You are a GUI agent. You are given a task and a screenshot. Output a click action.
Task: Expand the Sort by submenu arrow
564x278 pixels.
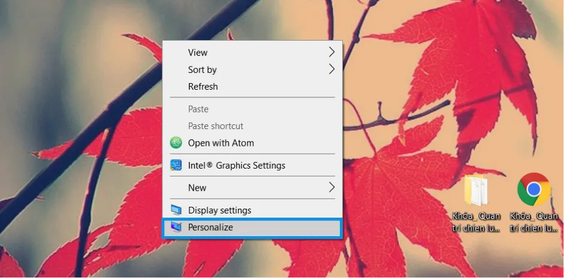coord(331,69)
